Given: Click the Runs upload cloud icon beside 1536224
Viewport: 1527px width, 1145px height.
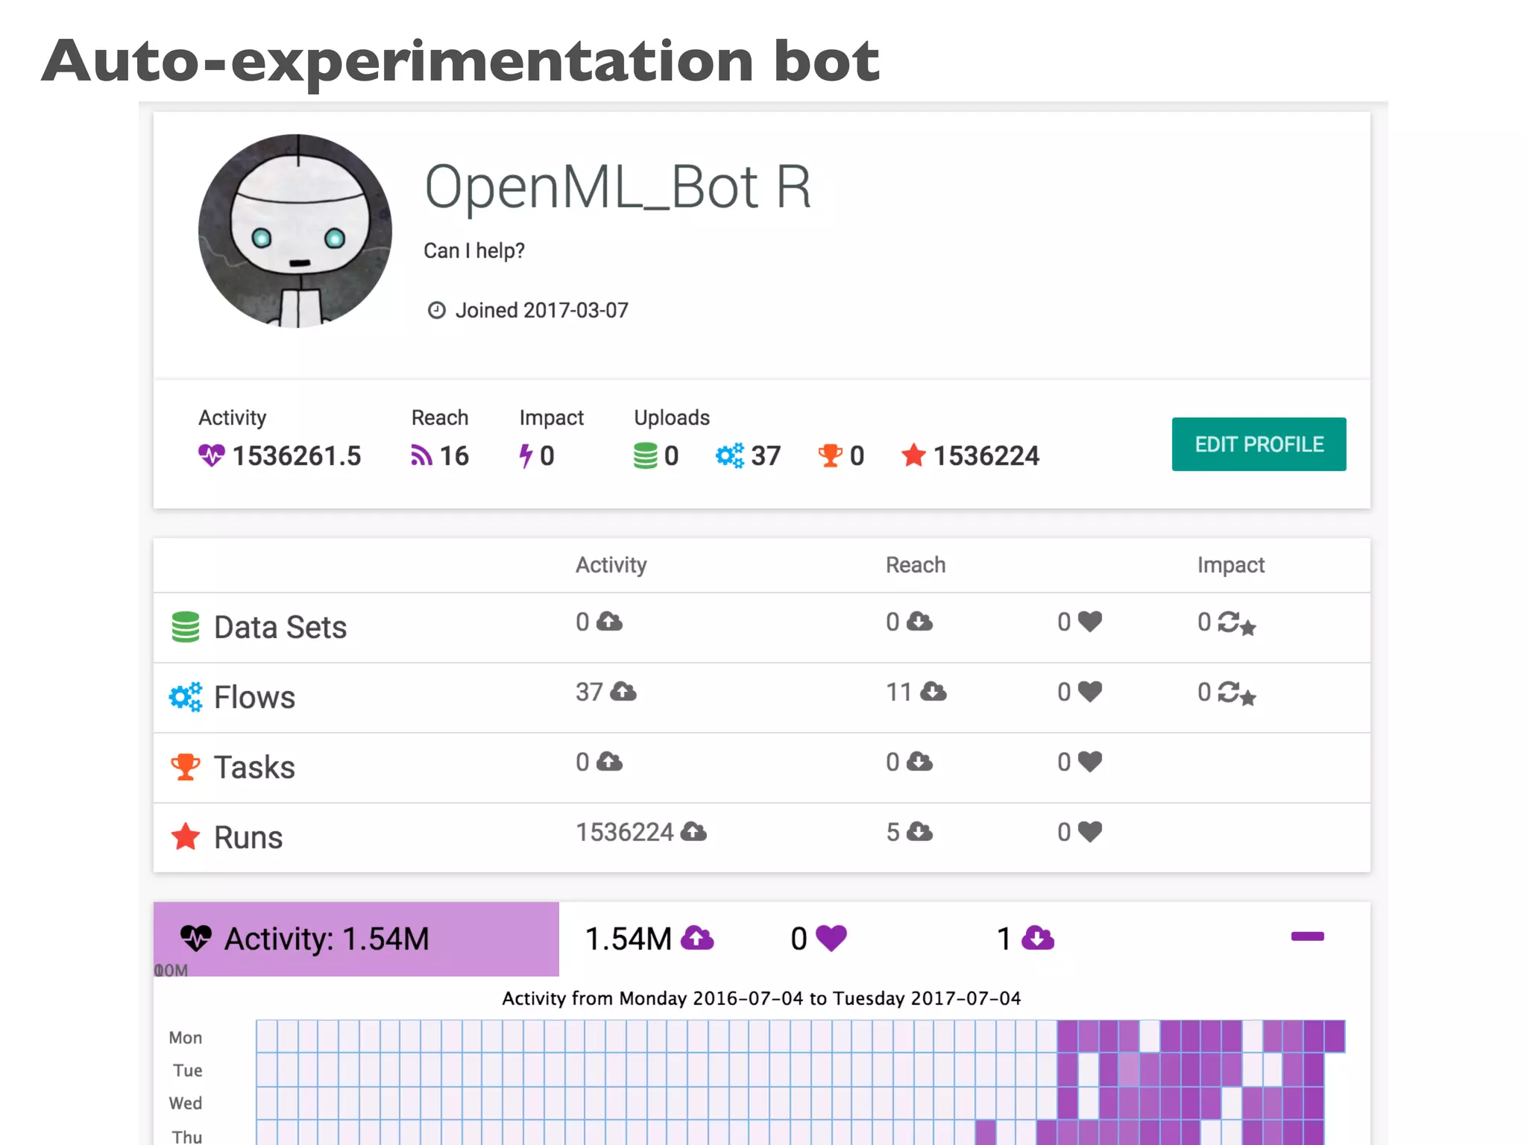Looking at the screenshot, I should coord(693,831).
